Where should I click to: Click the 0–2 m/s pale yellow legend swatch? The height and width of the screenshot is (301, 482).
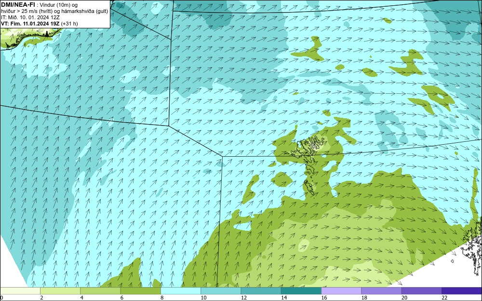[20, 290]
